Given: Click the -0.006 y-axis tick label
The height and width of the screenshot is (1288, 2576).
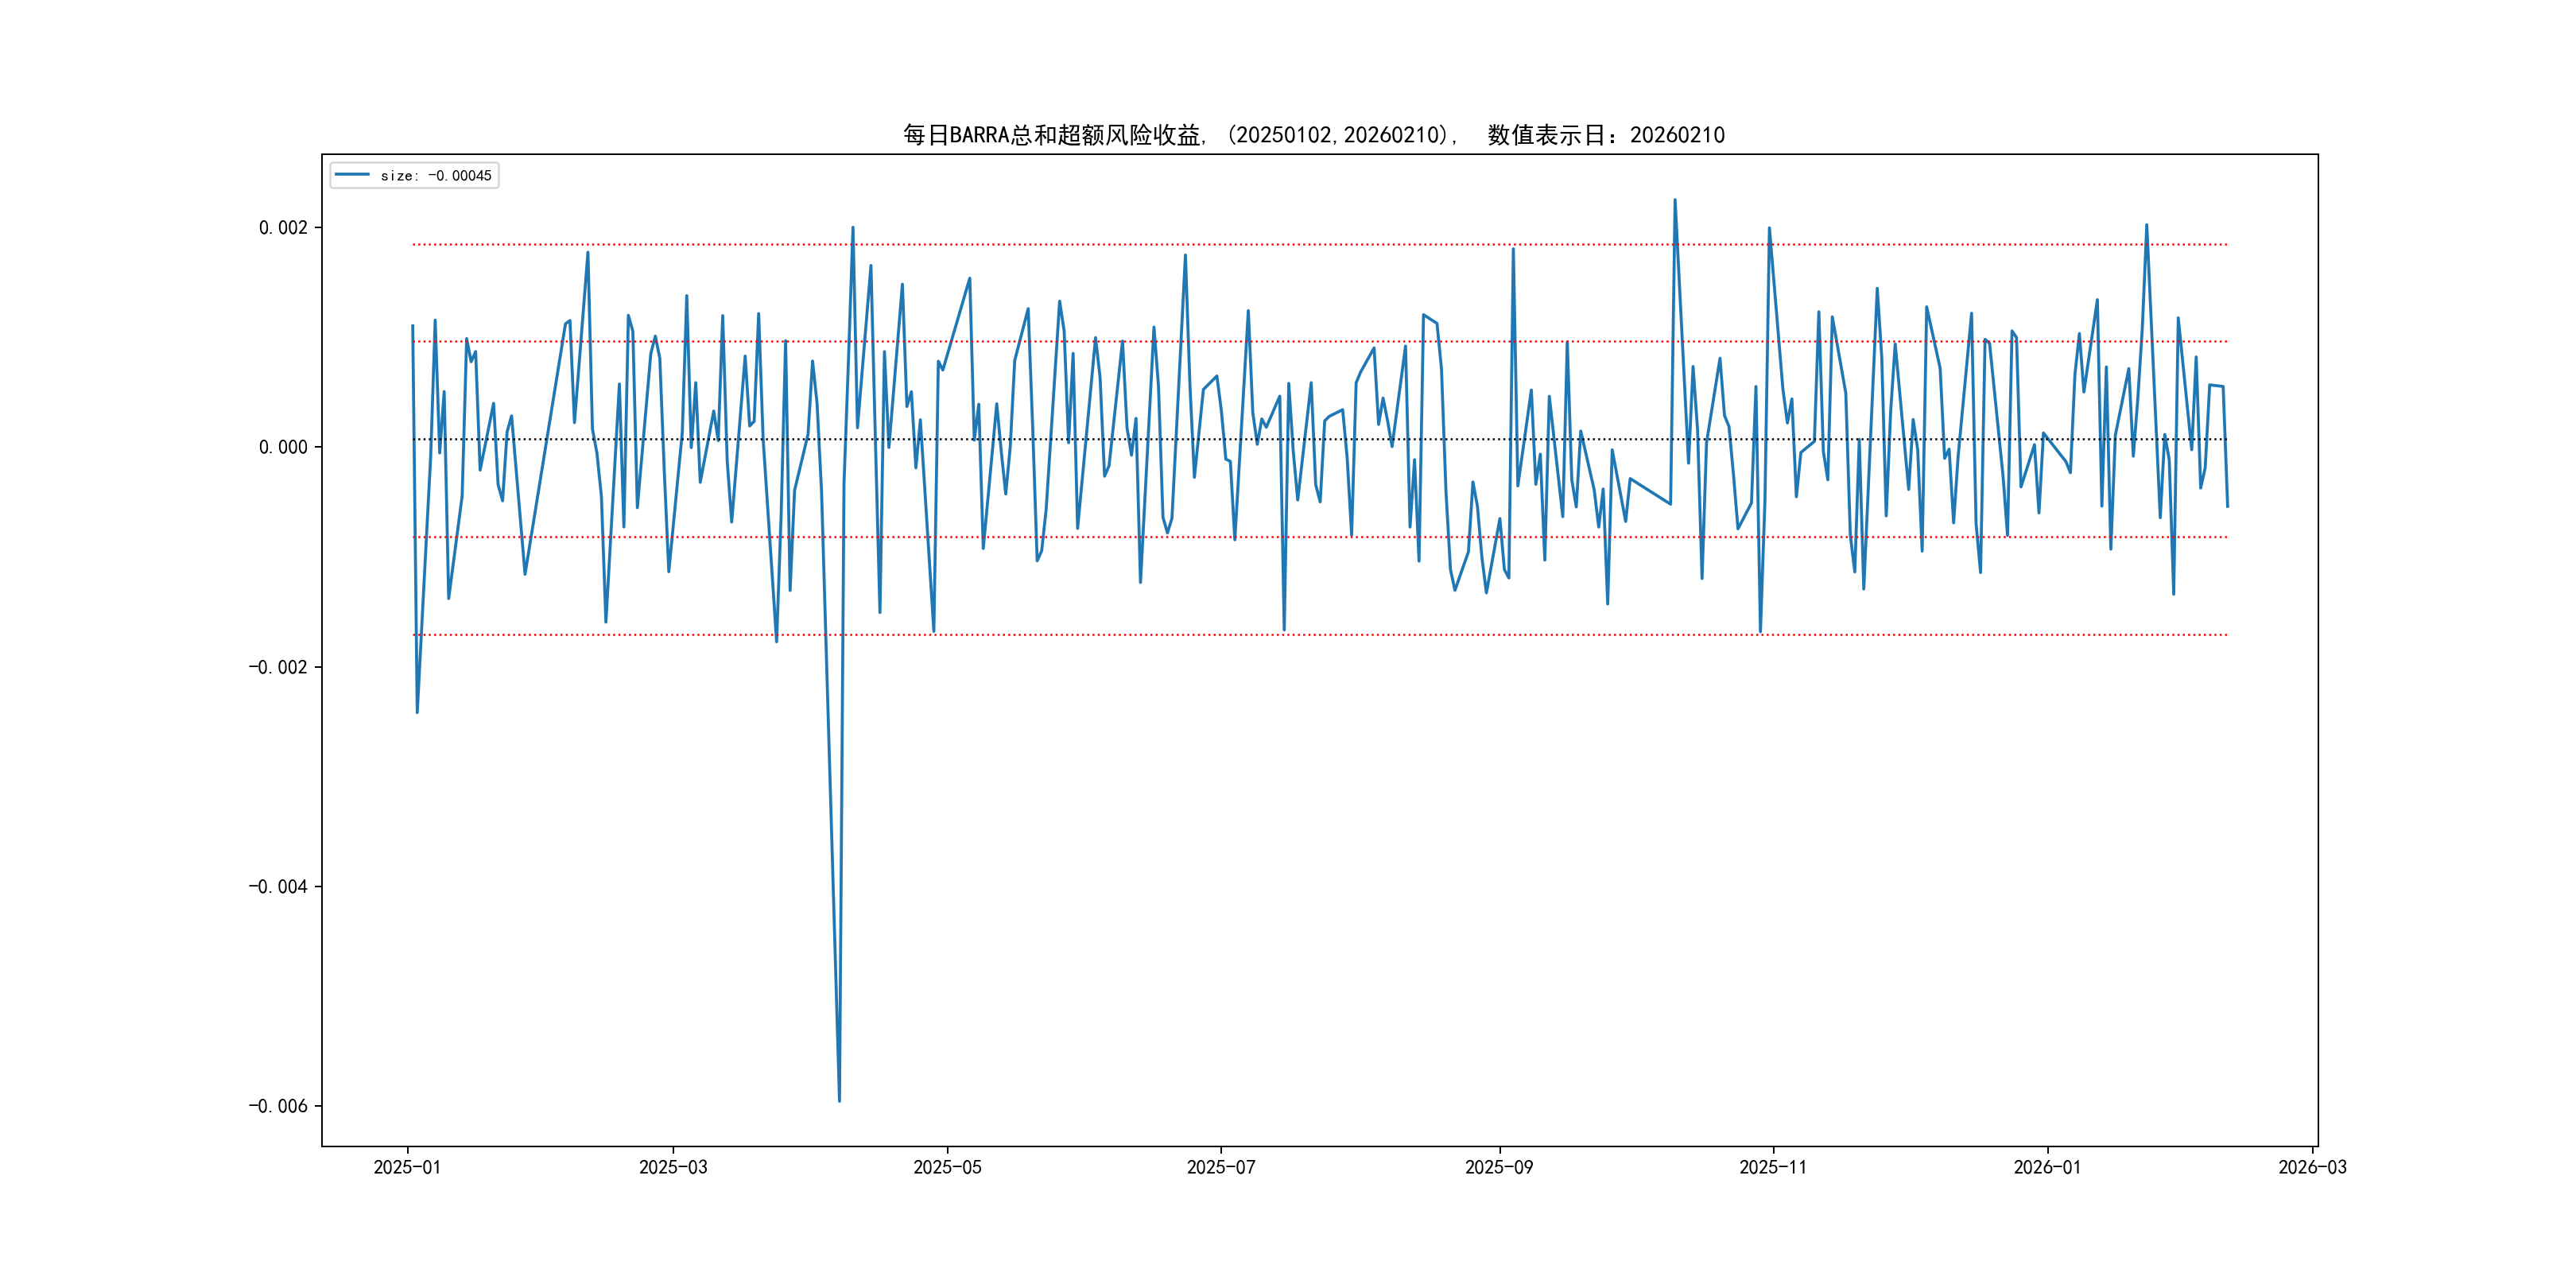Looking at the screenshot, I should pyautogui.click(x=278, y=1106).
